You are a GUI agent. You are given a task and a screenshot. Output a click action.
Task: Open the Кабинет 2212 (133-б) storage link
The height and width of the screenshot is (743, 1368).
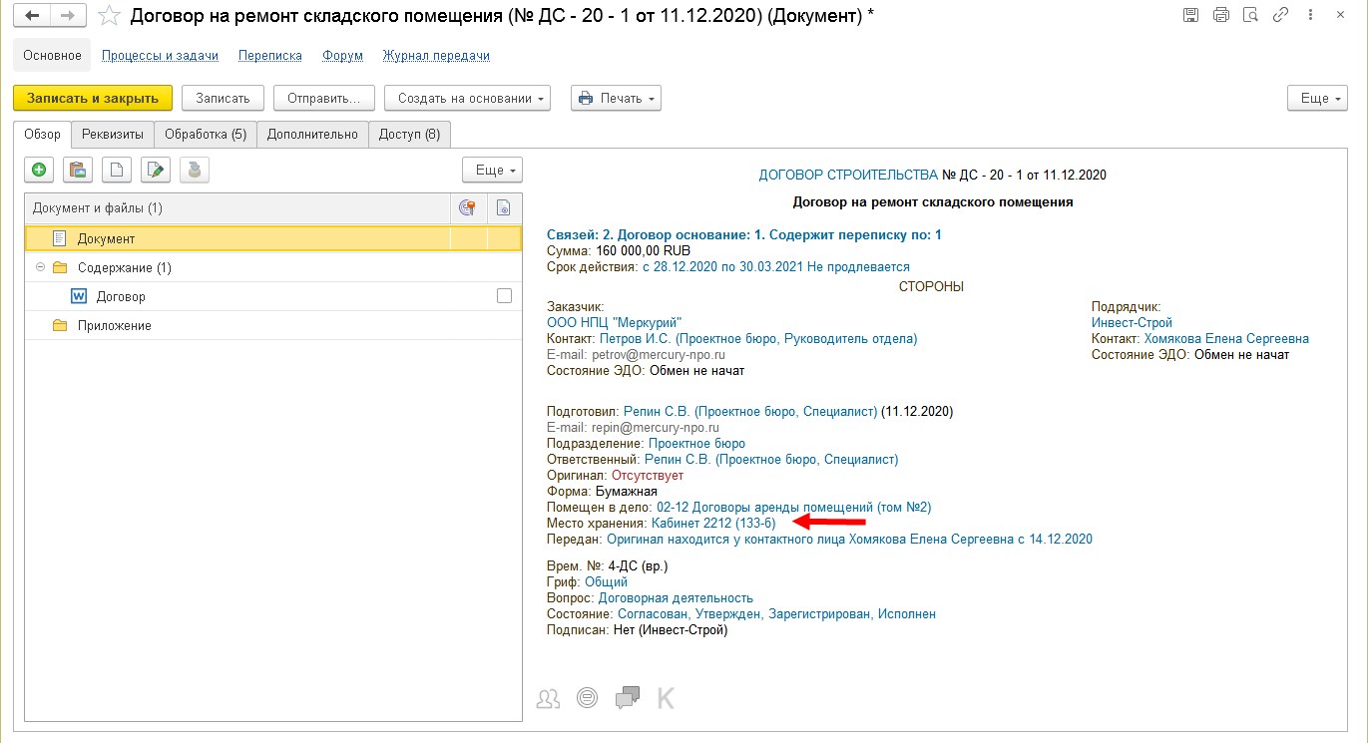pyautogui.click(x=713, y=523)
